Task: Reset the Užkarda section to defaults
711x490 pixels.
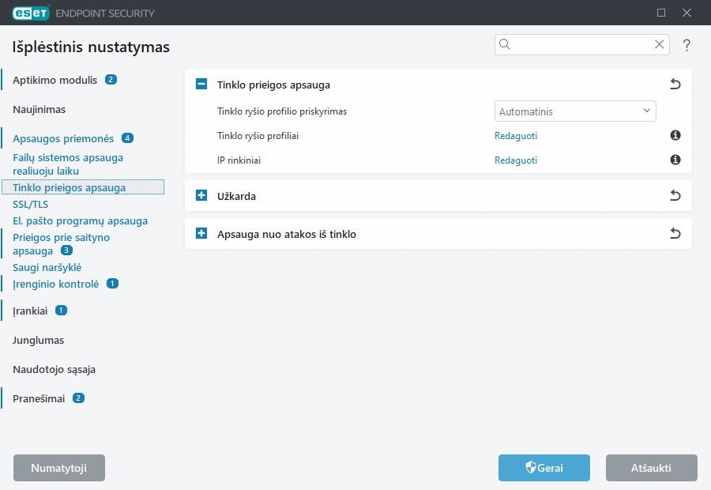Action: pyautogui.click(x=675, y=195)
